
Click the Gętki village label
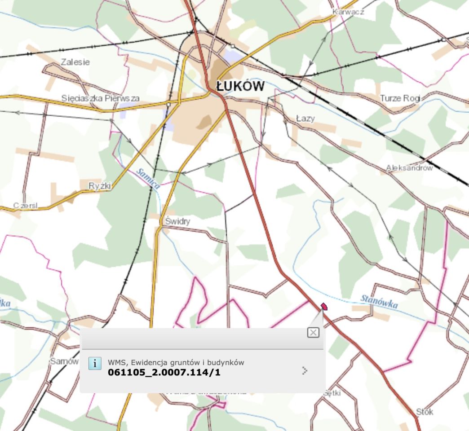tap(332, 393)
